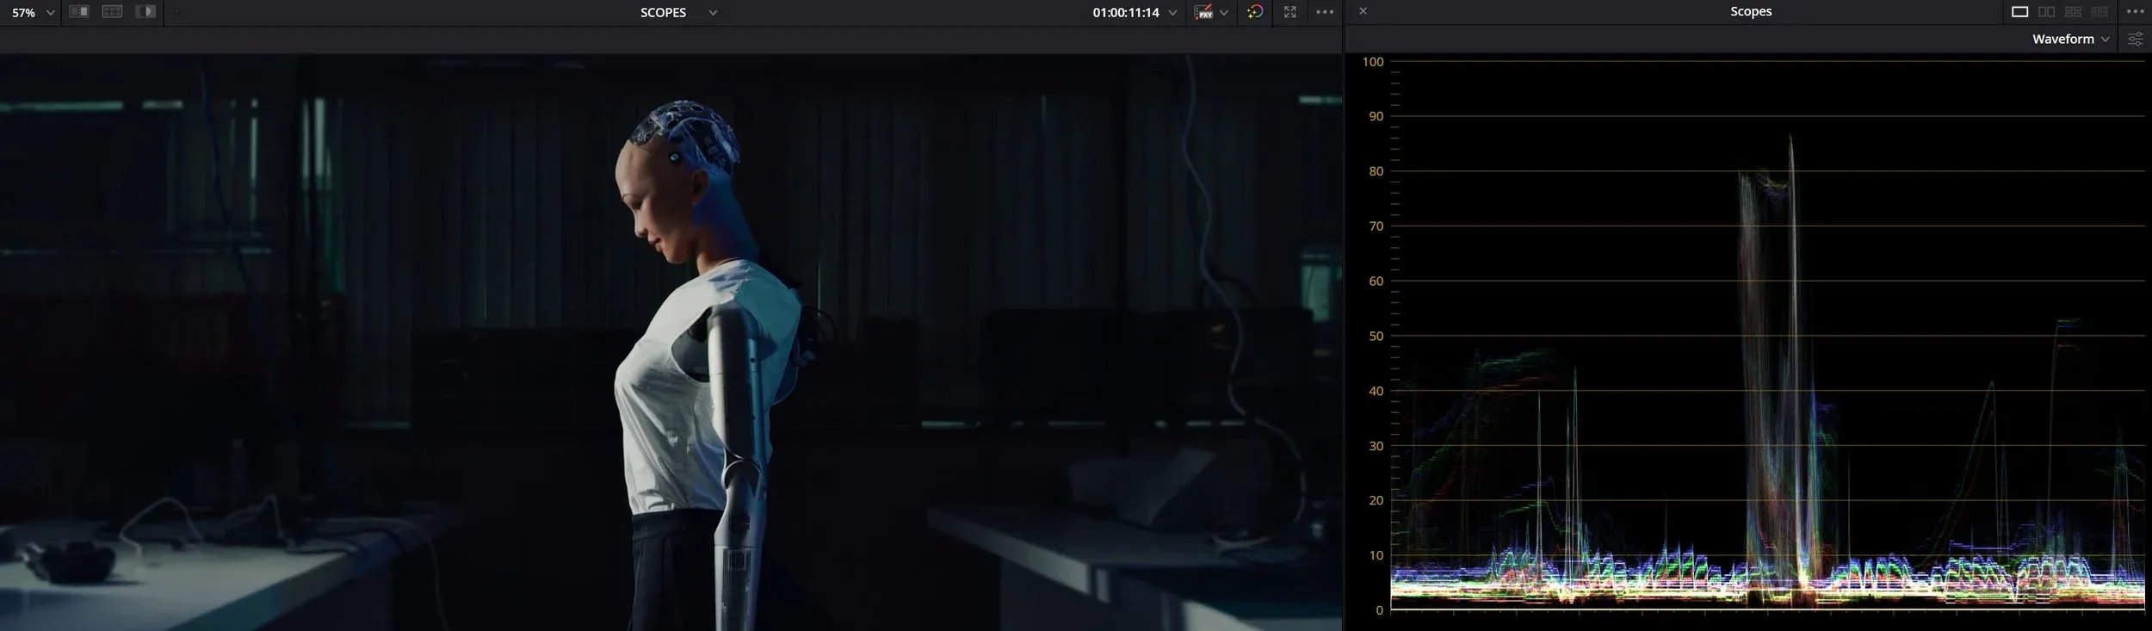Click the Scopes panel title
2152x631 pixels.
click(x=1751, y=11)
